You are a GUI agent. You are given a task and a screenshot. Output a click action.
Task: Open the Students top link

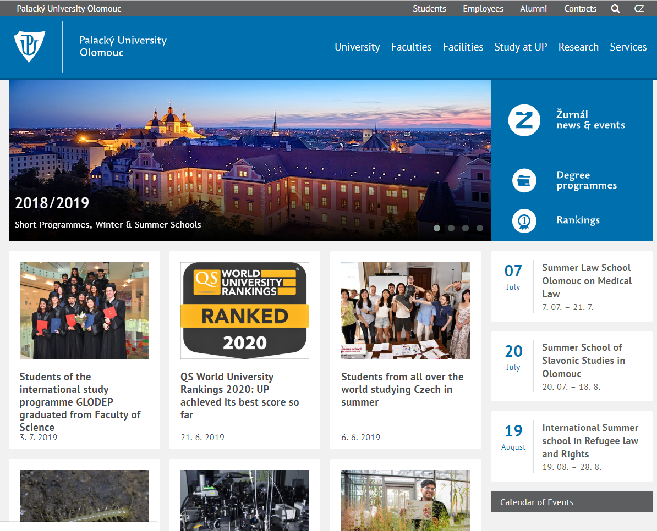(x=429, y=9)
